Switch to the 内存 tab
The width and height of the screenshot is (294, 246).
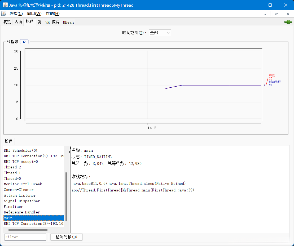click(19, 22)
